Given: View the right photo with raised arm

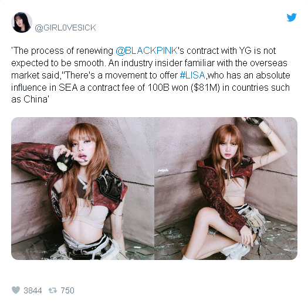Looking at the screenshot, I should point(226,189).
